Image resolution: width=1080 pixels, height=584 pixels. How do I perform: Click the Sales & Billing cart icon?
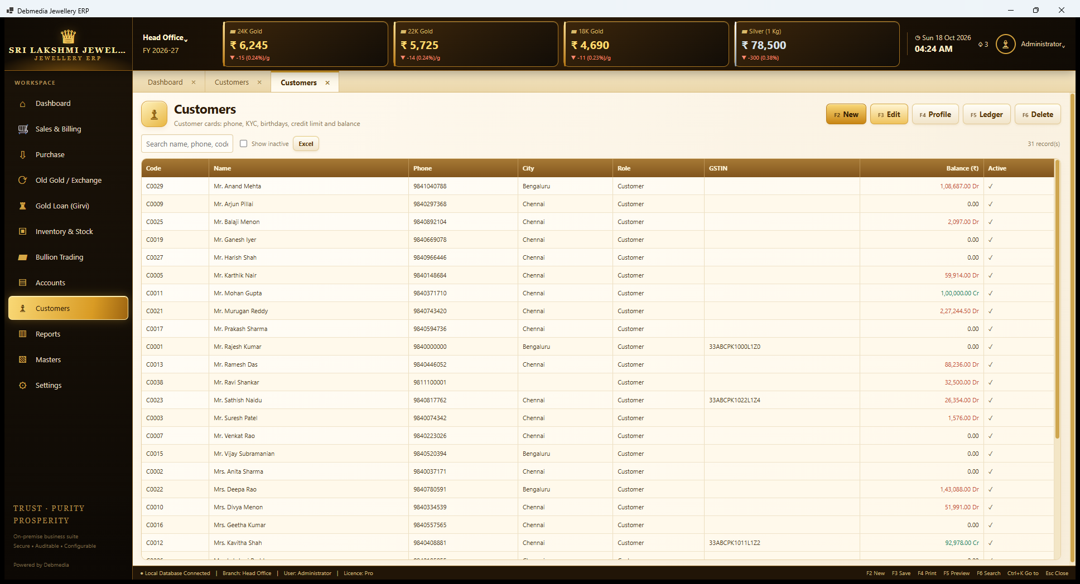pos(23,129)
